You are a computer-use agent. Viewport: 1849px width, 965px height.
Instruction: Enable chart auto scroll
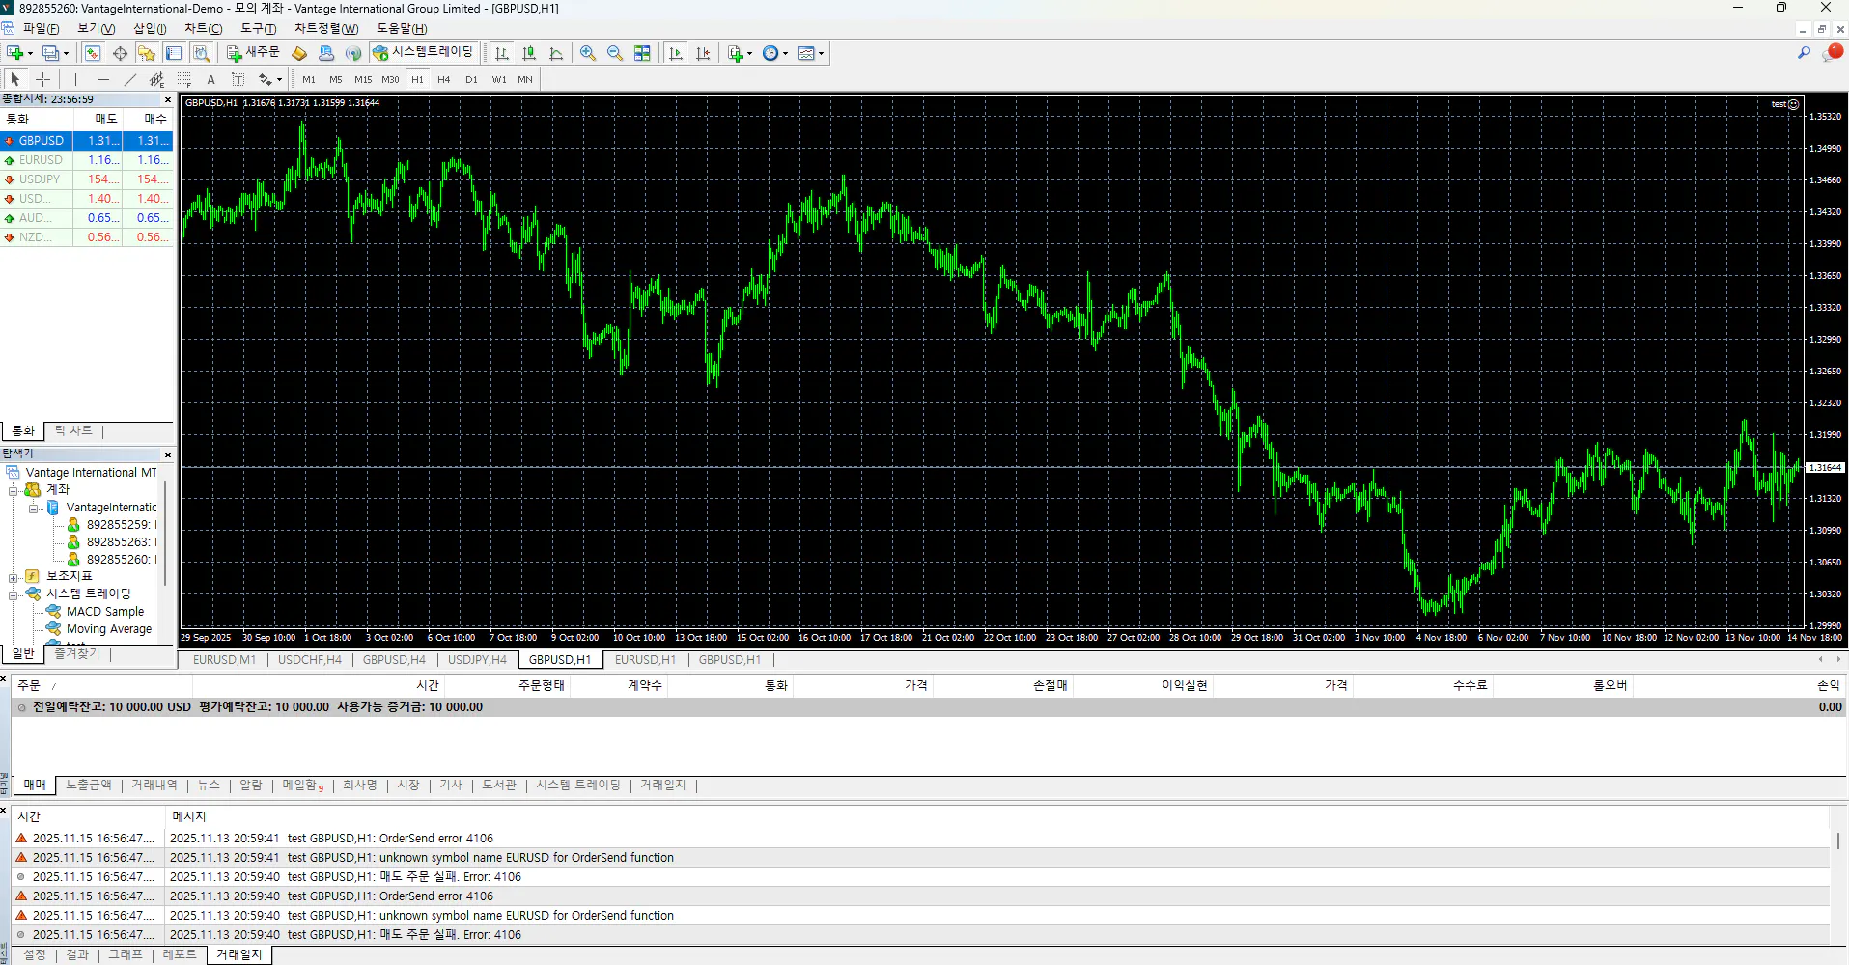coord(676,53)
